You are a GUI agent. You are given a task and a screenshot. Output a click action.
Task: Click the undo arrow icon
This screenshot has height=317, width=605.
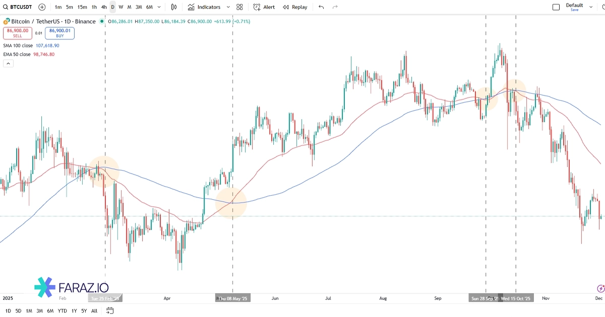(321, 7)
